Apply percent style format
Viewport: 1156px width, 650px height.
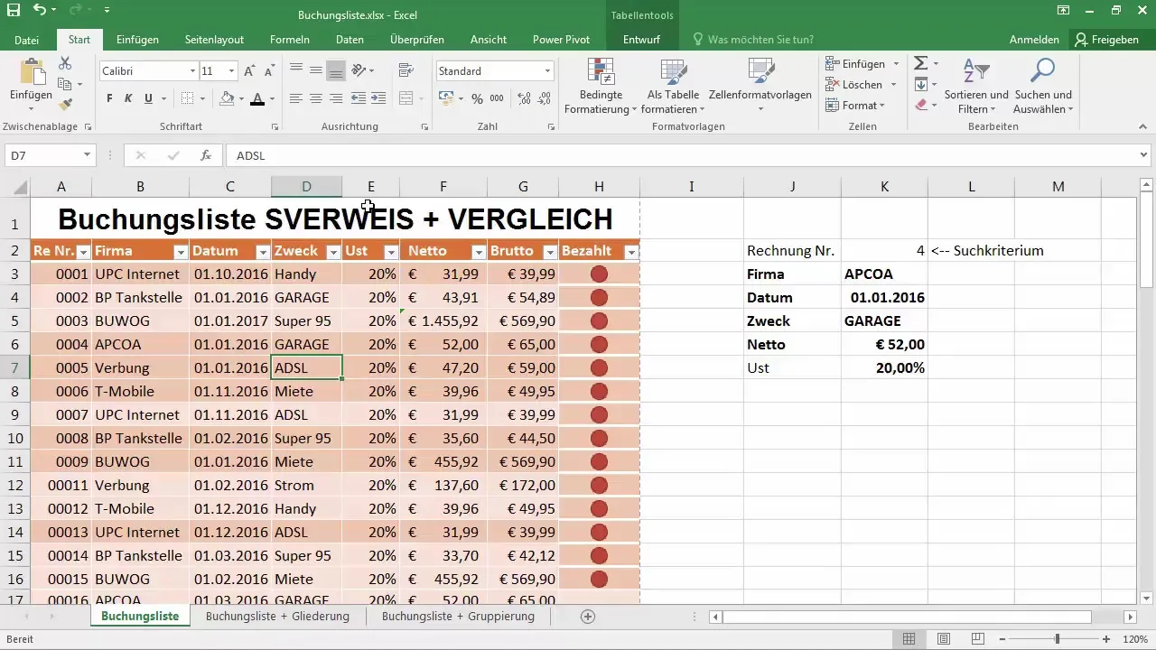point(477,98)
